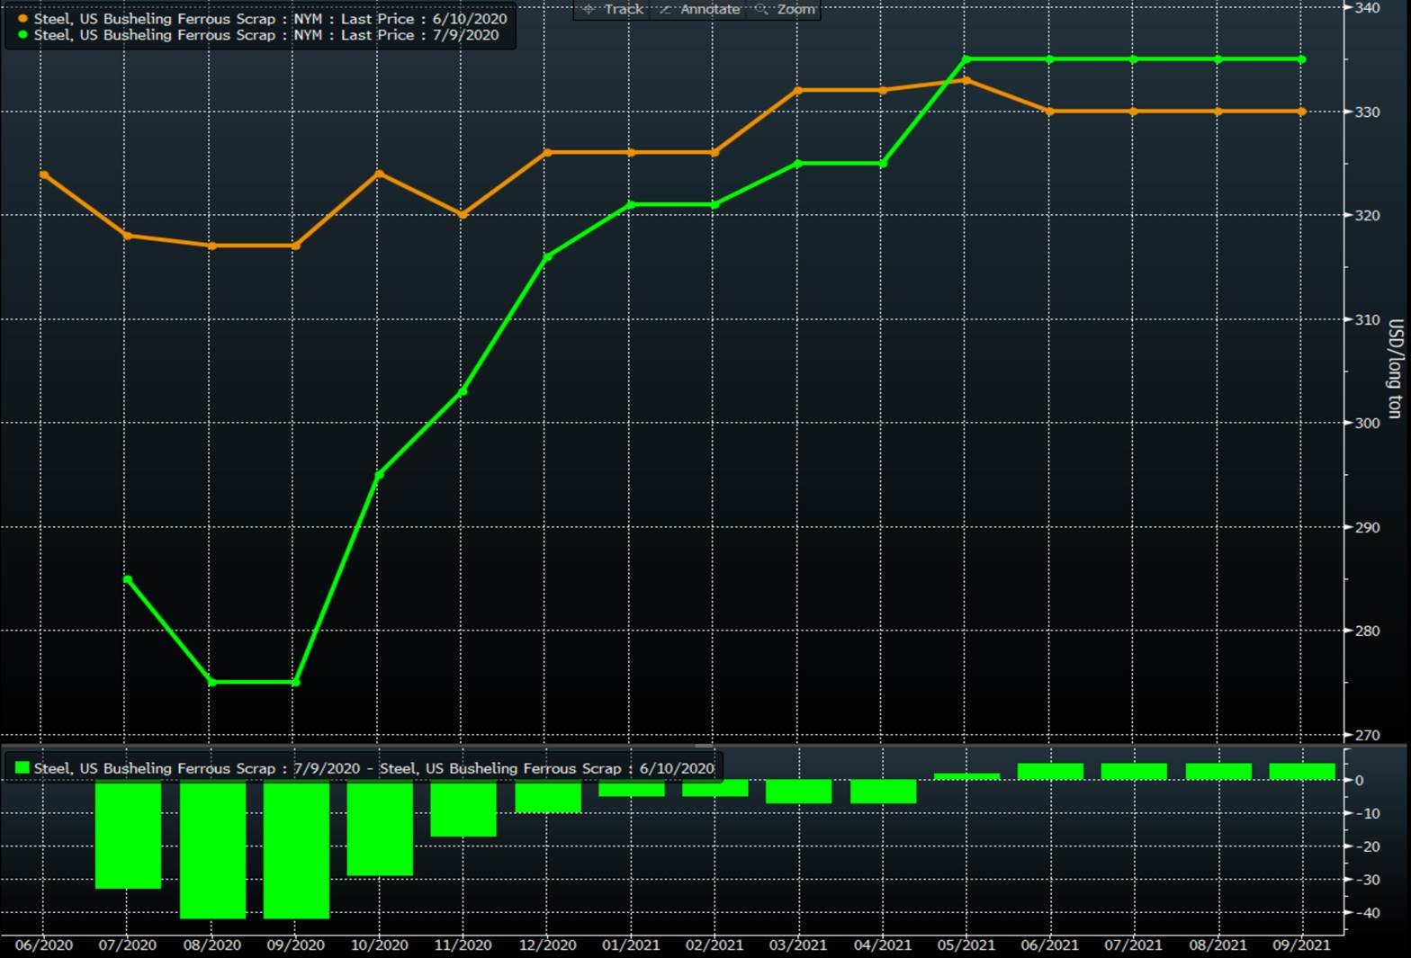Activate the Track crosshair tool
Screen dimensions: 1411x958
coord(613,9)
